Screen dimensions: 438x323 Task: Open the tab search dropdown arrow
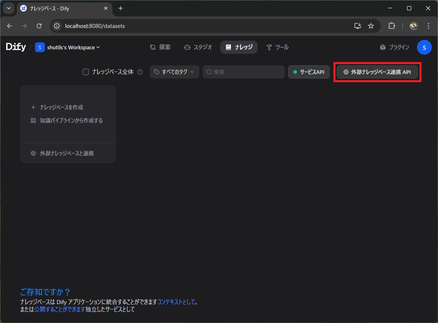click(x=8, y=8)
